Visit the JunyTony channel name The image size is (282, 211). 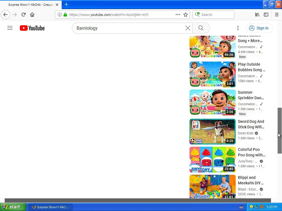coord(248,161)
